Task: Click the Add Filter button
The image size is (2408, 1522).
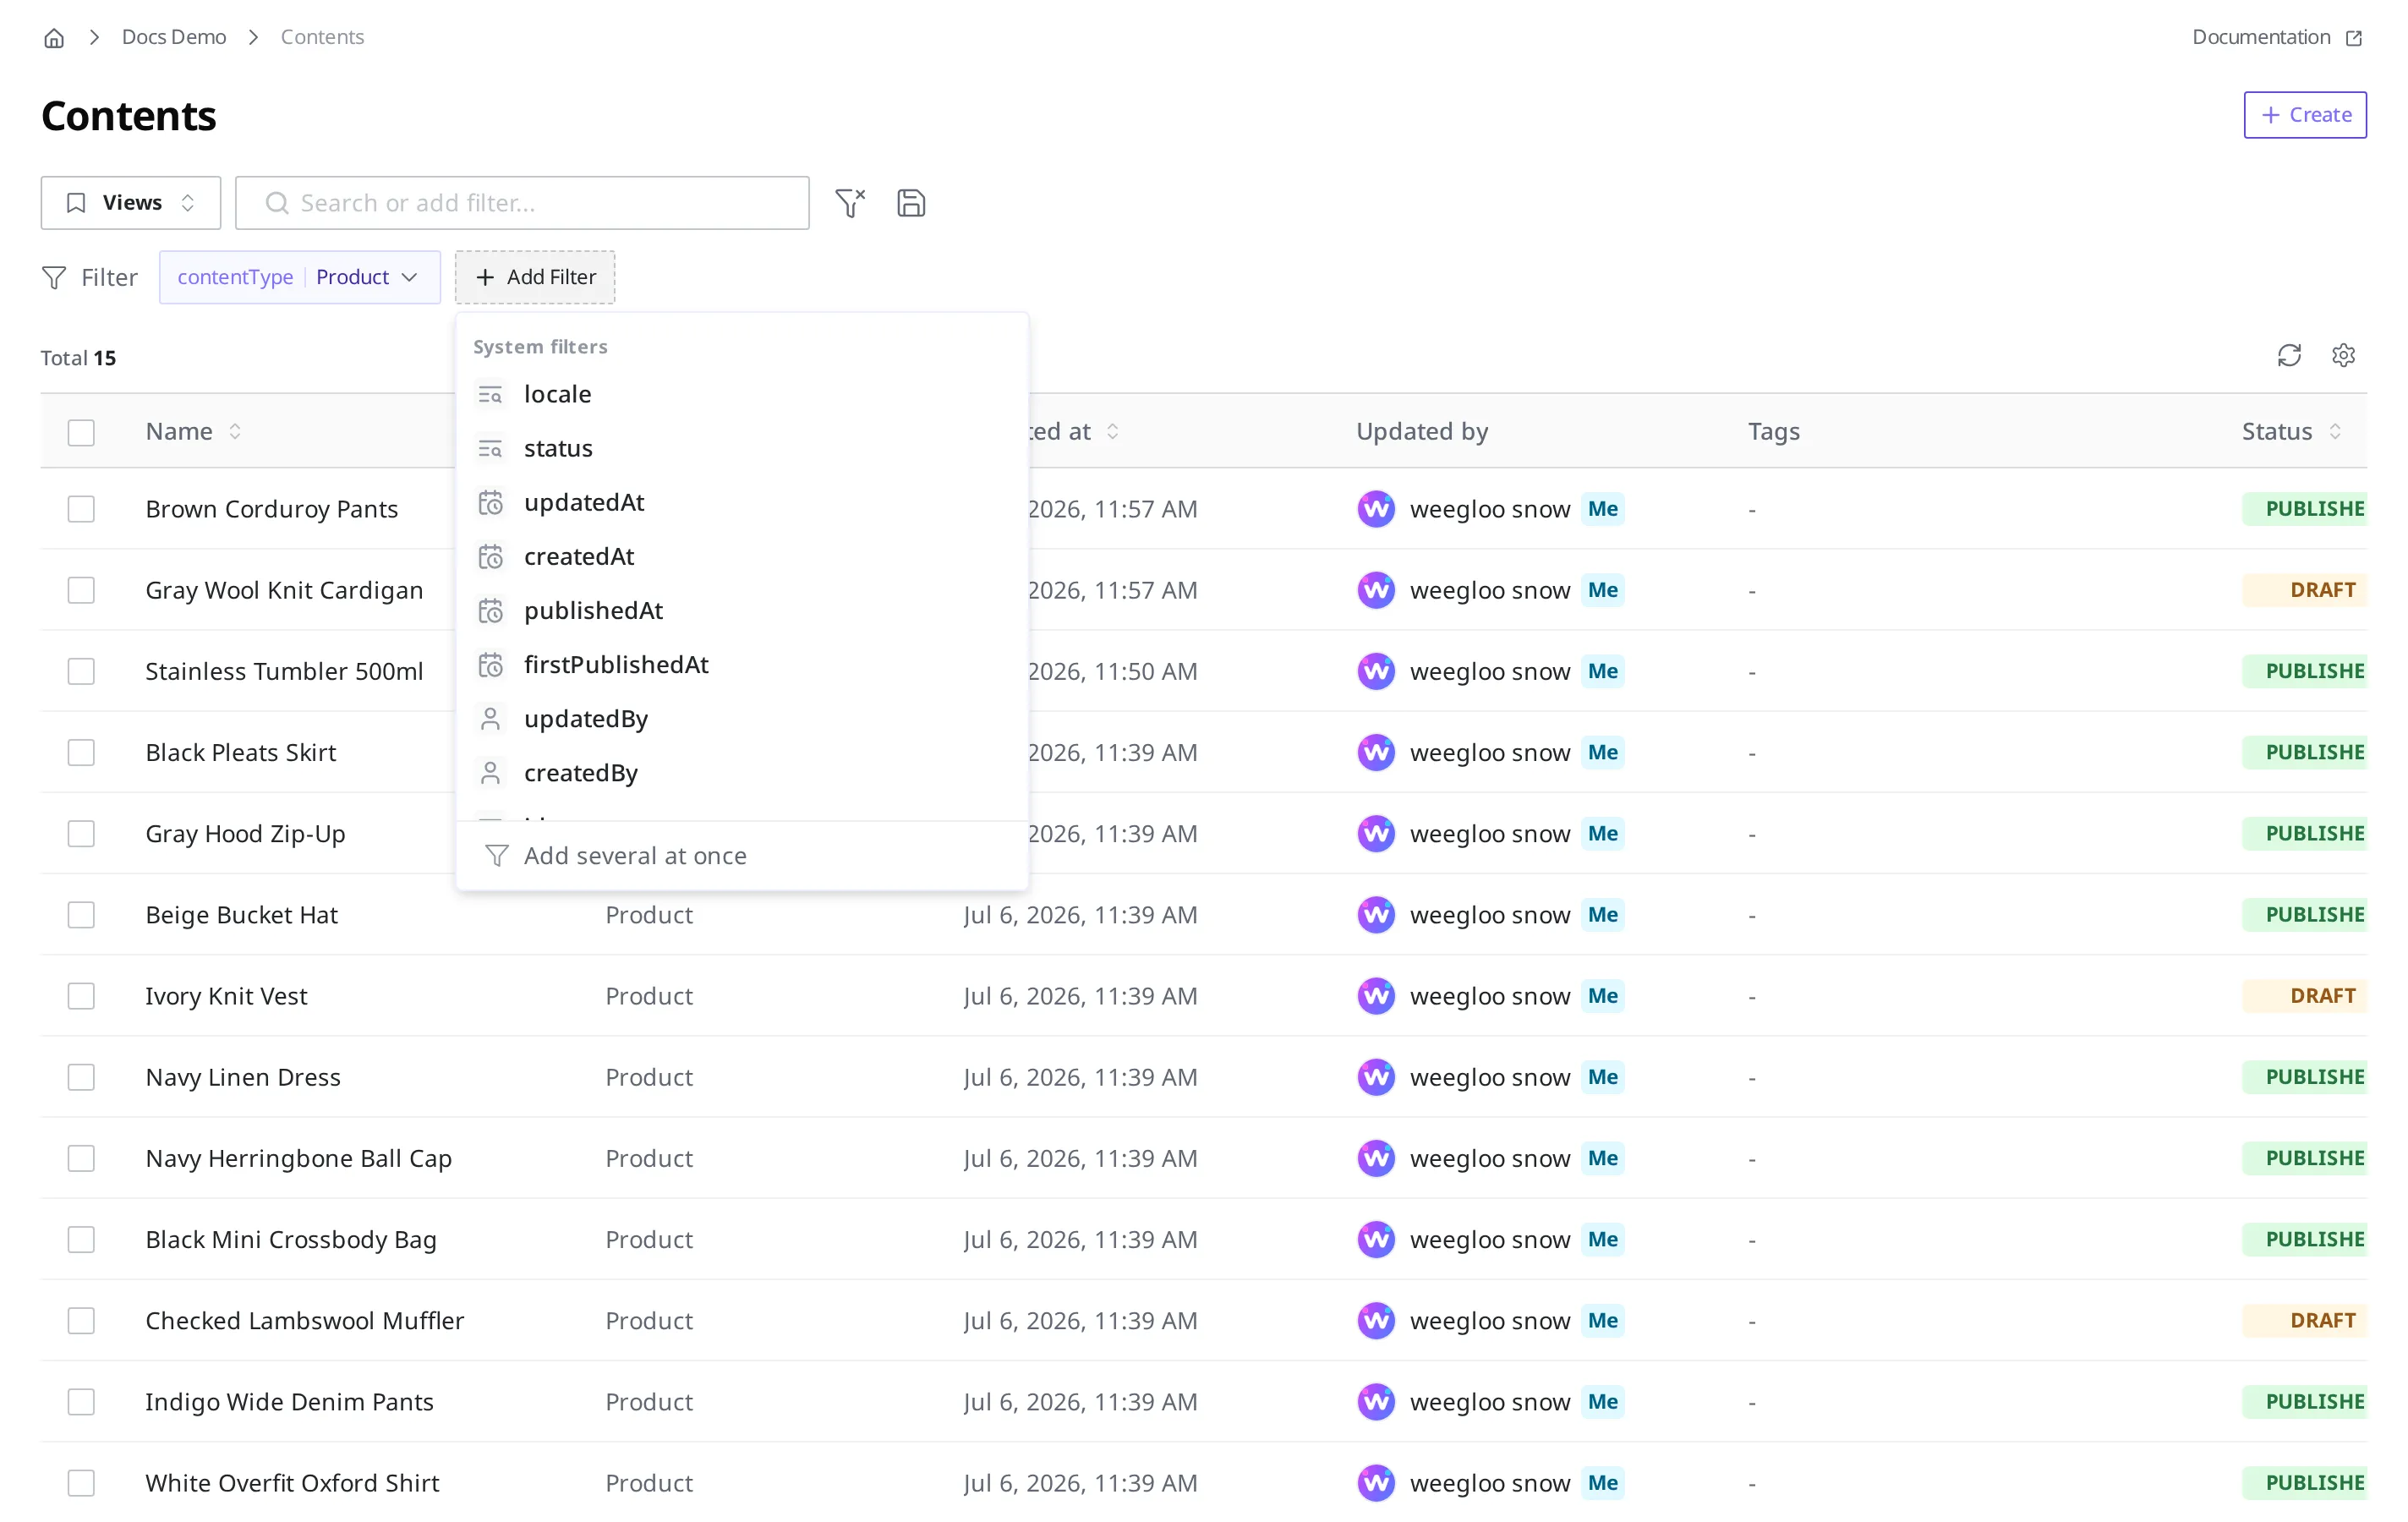Action: 535,277
